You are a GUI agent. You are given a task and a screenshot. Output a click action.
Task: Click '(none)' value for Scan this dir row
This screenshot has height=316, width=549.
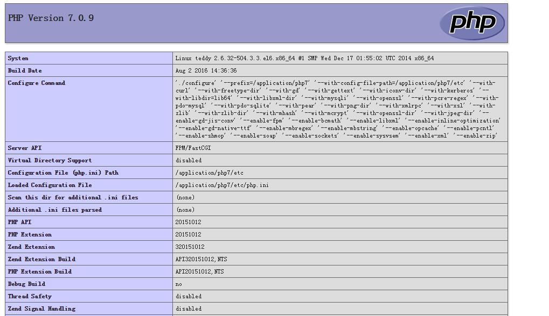pyautogui.click(x=185, y=198)
